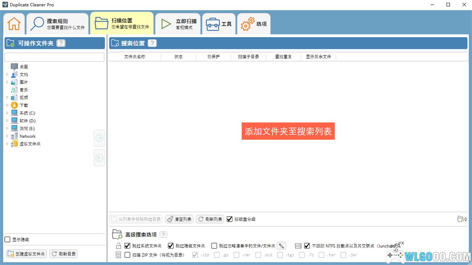
Task: Toggle 显示隐藏 checkbox
Action: [x=7, y=240]
